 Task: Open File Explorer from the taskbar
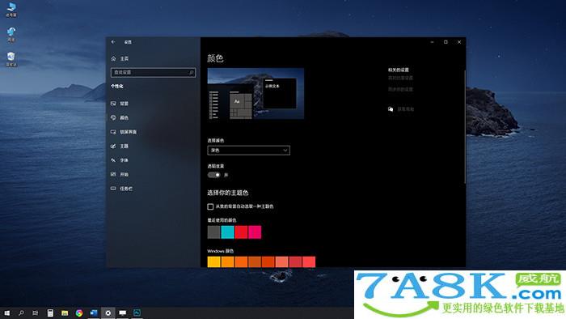click(65, 313)
